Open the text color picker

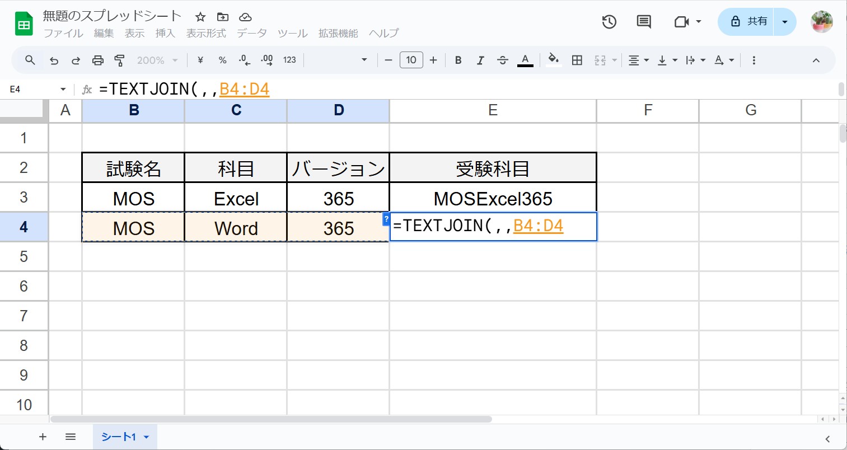click(525, 60)
